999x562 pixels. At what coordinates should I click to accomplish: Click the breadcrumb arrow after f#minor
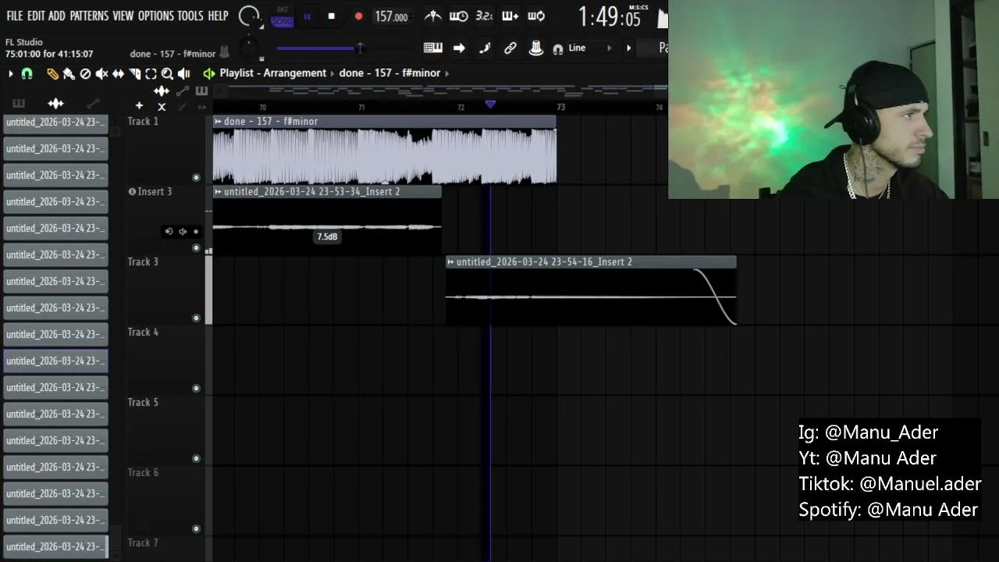447,73
